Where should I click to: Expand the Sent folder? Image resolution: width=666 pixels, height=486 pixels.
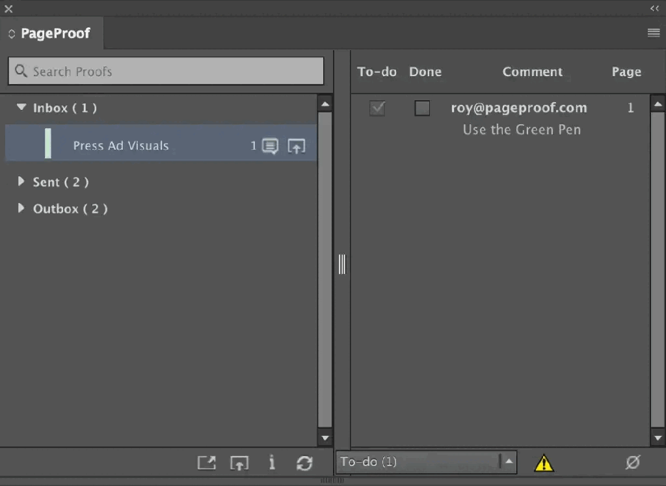click(21, 182)
